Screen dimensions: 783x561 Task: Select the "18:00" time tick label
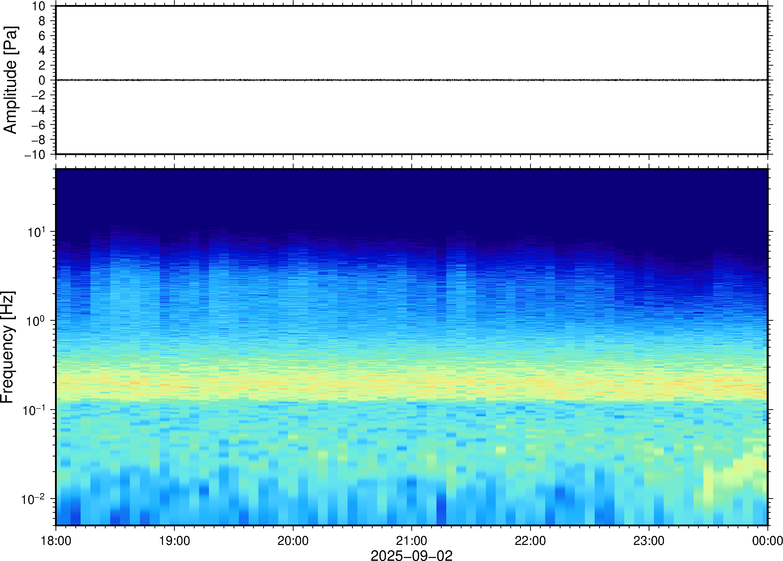56,541
